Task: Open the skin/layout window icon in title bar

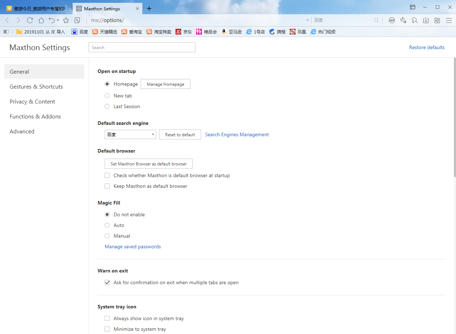Action: point(413,7)
